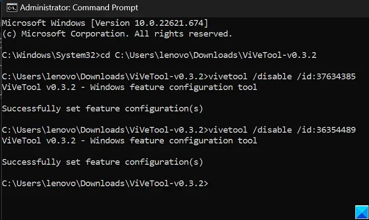
Task: Click the Windows version line of text
Action: [x=105, y=23]
